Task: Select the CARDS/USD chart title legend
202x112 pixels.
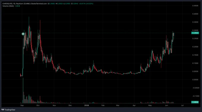Action: (25, 4)
